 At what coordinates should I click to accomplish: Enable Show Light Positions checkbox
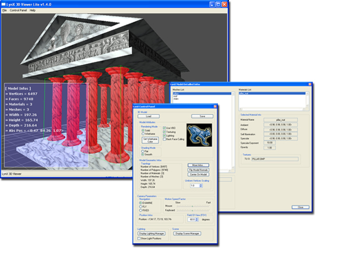139,239
